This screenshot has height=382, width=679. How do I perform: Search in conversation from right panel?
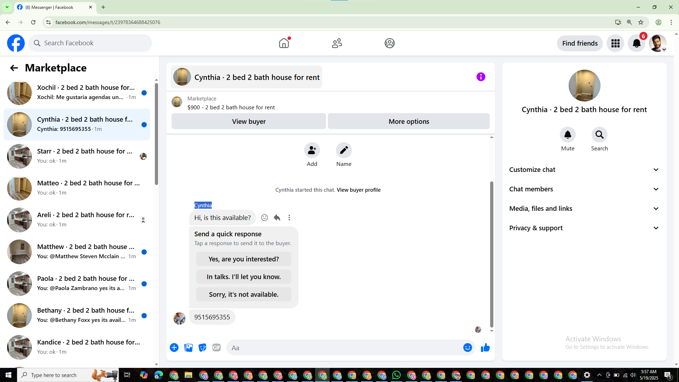tap(599, 135)
